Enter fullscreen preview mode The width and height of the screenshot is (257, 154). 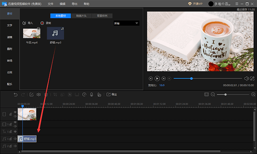click(x=252, y=79)
